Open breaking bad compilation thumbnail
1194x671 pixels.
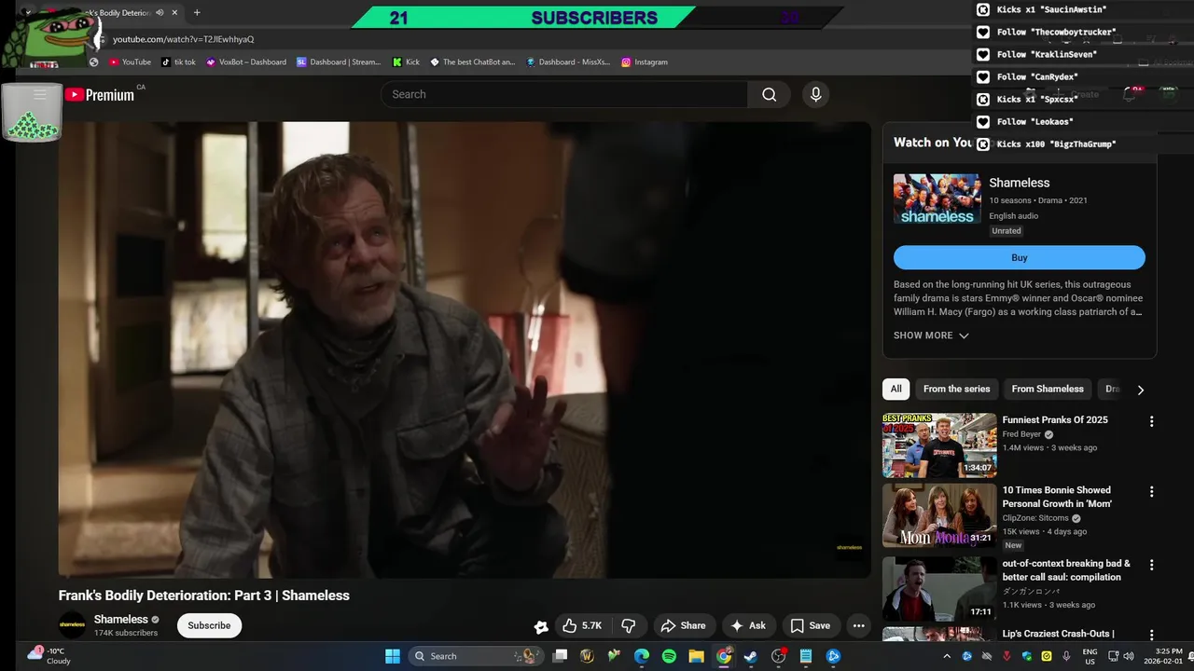click(939, 588)
